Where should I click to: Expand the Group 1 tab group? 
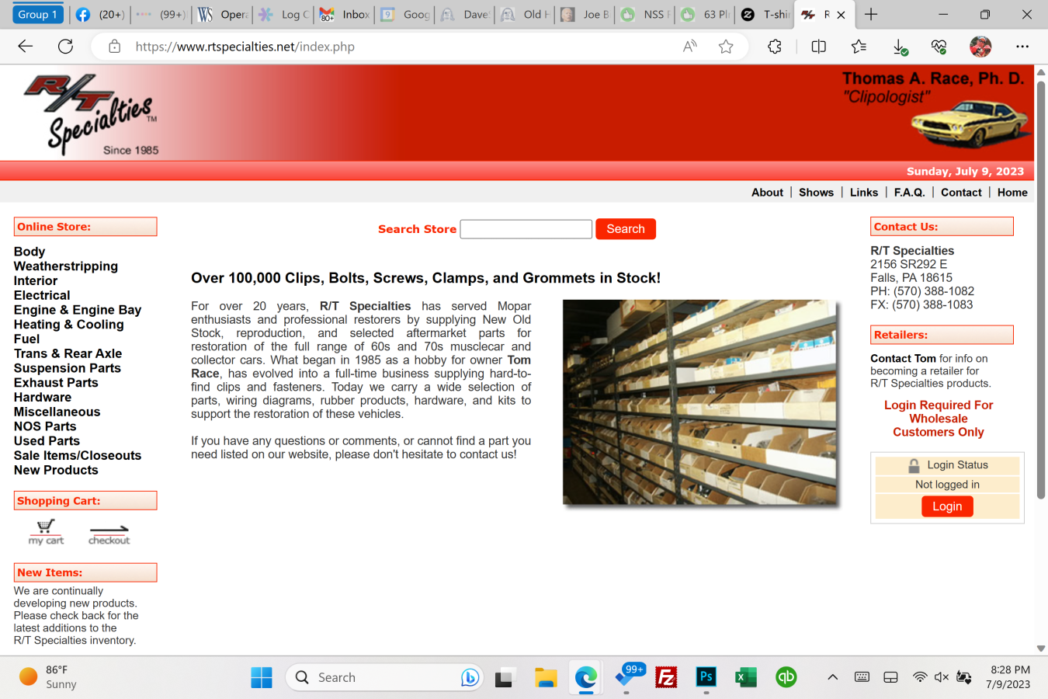pyautogui.click(x=37, y=15)
